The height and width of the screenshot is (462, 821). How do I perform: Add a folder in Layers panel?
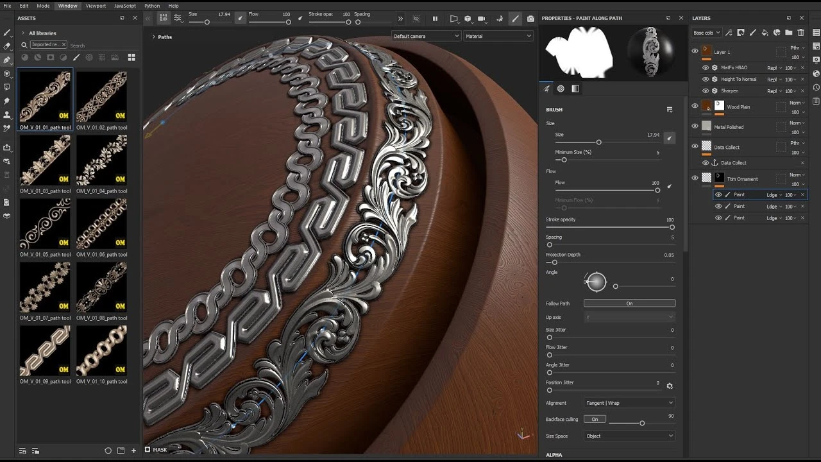click(x=789, y=32)
